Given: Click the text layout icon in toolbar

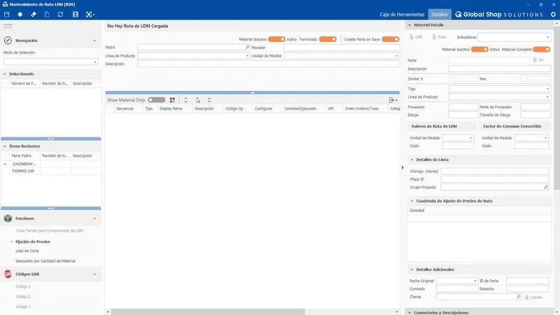Looking at the screenshot, I should coord(76,14).
